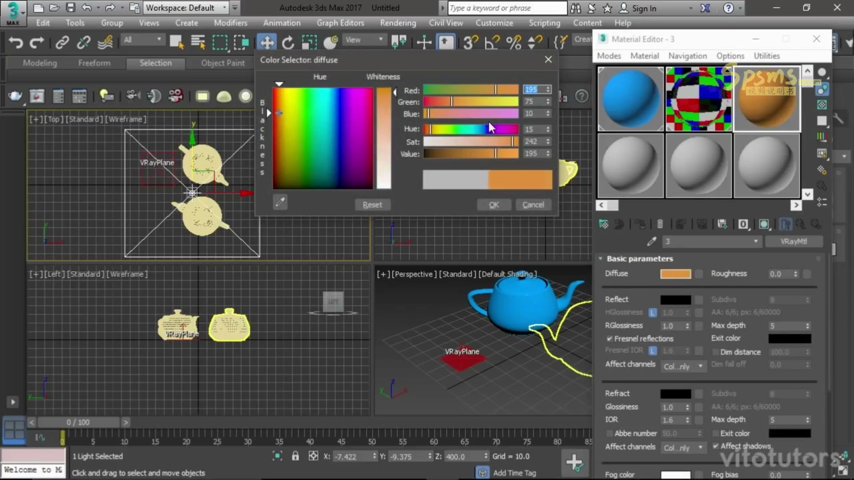Click the Redo arrow in main toolbar
The width and height of the screenshot is (854, 480).
pos(37,42)
